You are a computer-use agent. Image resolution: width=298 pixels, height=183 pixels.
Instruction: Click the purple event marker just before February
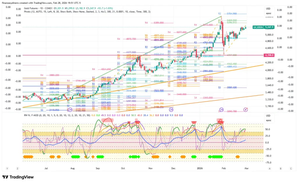pos(221,110)
